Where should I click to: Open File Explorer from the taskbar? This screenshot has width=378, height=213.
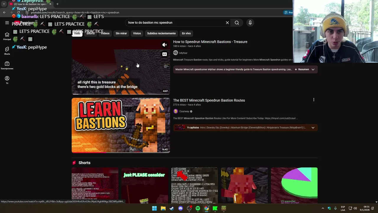pos(163,208)
